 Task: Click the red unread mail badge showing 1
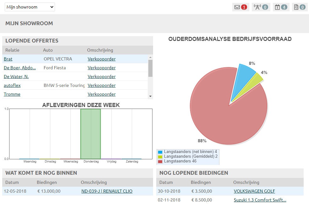tap(244, 7)
